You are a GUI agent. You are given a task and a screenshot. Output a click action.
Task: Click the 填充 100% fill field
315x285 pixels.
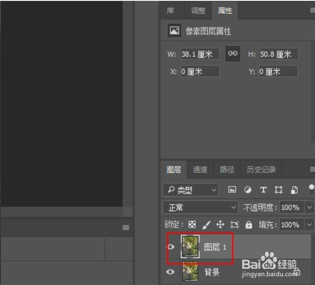[291, 224]
